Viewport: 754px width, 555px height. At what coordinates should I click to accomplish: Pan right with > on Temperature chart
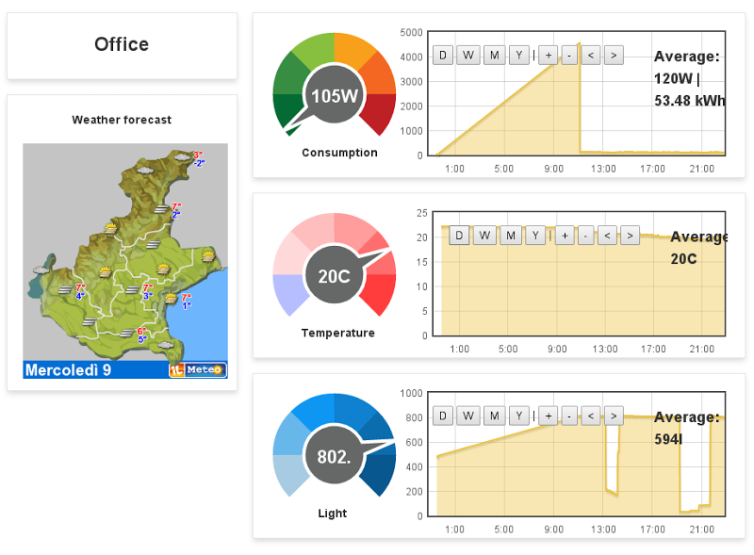click(x=630, y=236)
